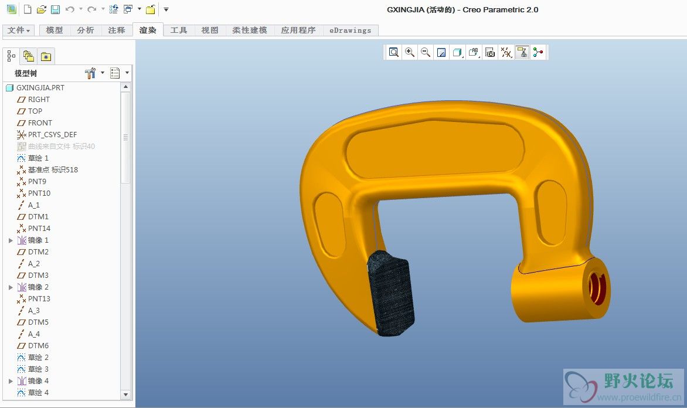Switch to the 视图 ribbon tab
Viewport: 687px width, 408px height.
[210, 30]
